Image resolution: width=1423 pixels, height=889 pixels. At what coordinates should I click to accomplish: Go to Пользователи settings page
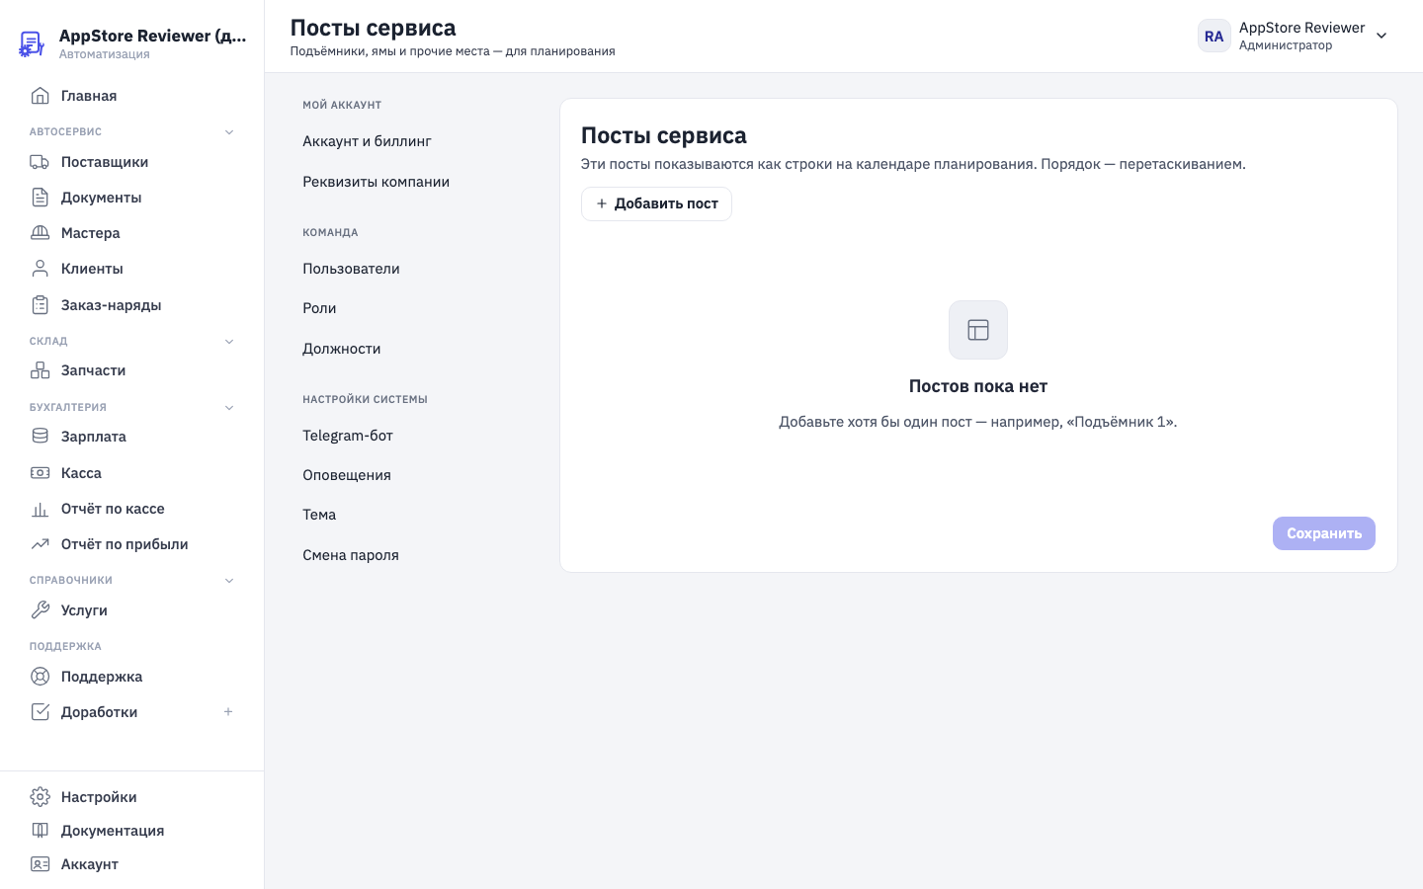pos(351,269)
